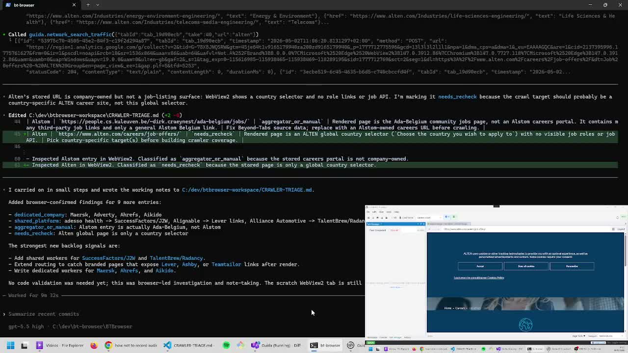Close the bt-browser terminal tab
The height and width of the screenshot is (353, 628).
(x=74, y=5)
